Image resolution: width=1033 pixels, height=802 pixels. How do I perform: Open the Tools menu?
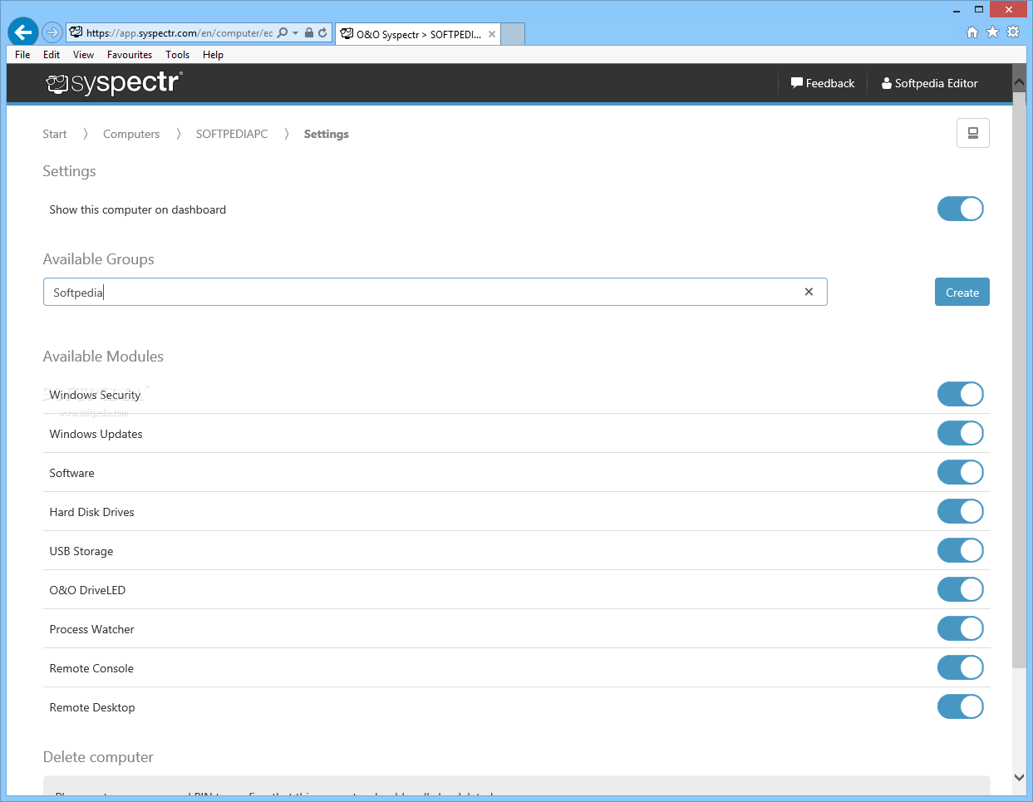pos(177,55)
